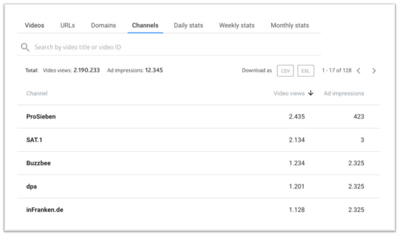Click dpa's video views value 1.201

point(297,186)
